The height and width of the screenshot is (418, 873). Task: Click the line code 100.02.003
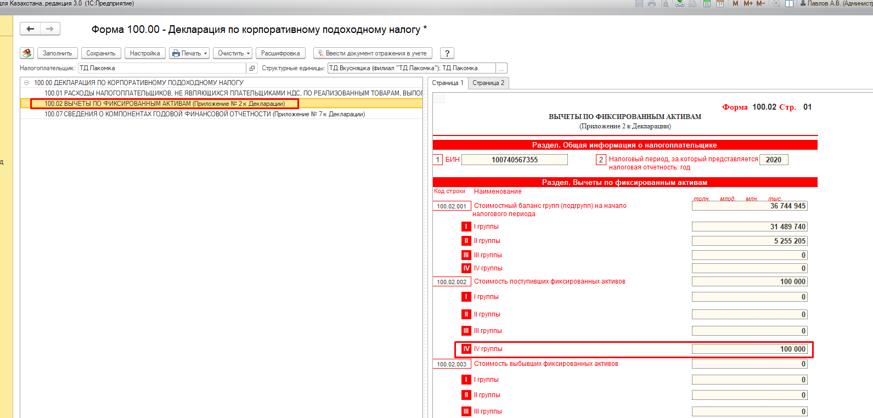[x=452, y=364]
